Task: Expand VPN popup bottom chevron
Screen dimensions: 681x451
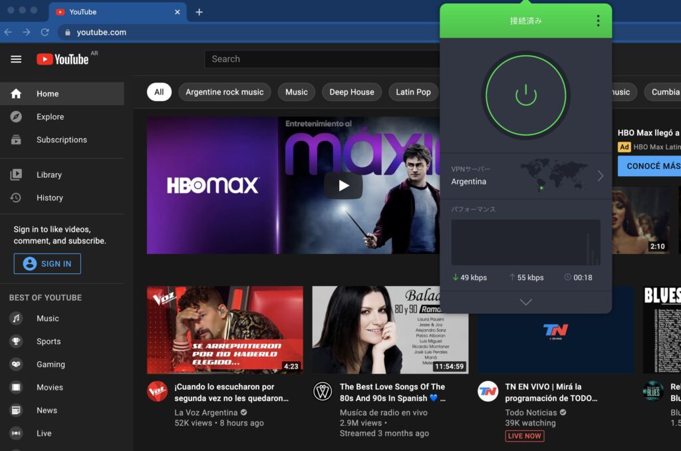Action: pos(525,302)
